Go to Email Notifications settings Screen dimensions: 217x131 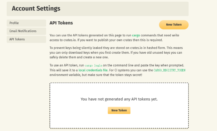click(x=26, y=31)
